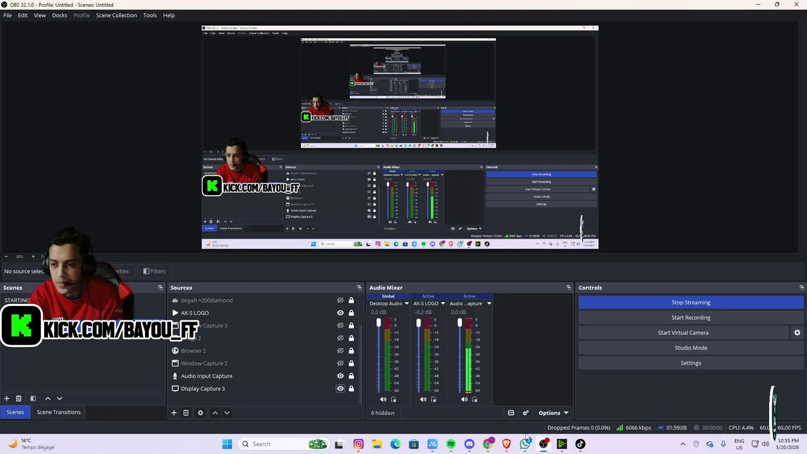Click Start Recording button
The width and height of the screenshot is (807, 454).
pos(690,318)
